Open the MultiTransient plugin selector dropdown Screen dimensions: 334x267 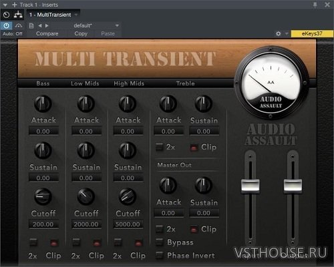[76, 15]
